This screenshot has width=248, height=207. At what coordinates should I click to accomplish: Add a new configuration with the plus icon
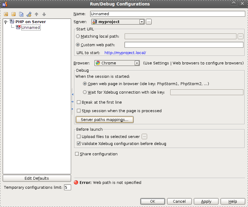coord(6,14)
